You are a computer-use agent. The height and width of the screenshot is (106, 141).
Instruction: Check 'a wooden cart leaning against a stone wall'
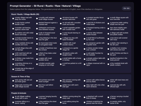[13, 29]
